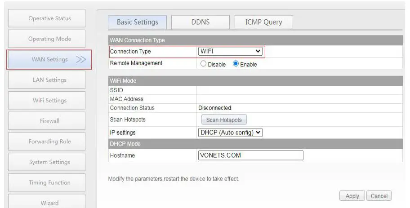Open Operative Status in the sidebar
The height and width of the screenshot is (208, 410).
pyautogui.click(x=49, y=18)
